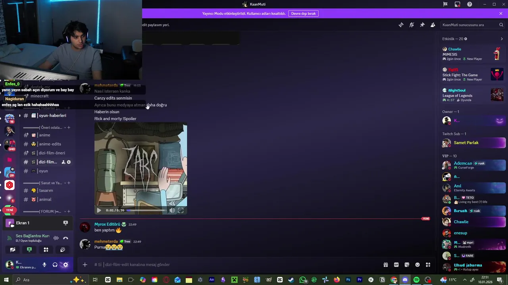Open emoji picker in message bar
The image size is (508, 285).
point(418,264)
